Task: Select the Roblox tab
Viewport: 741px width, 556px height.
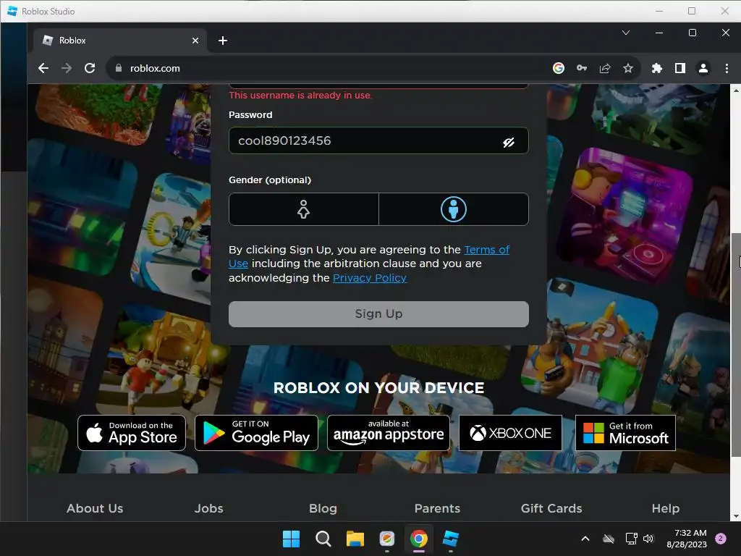Action: click(x=120, y=41)
